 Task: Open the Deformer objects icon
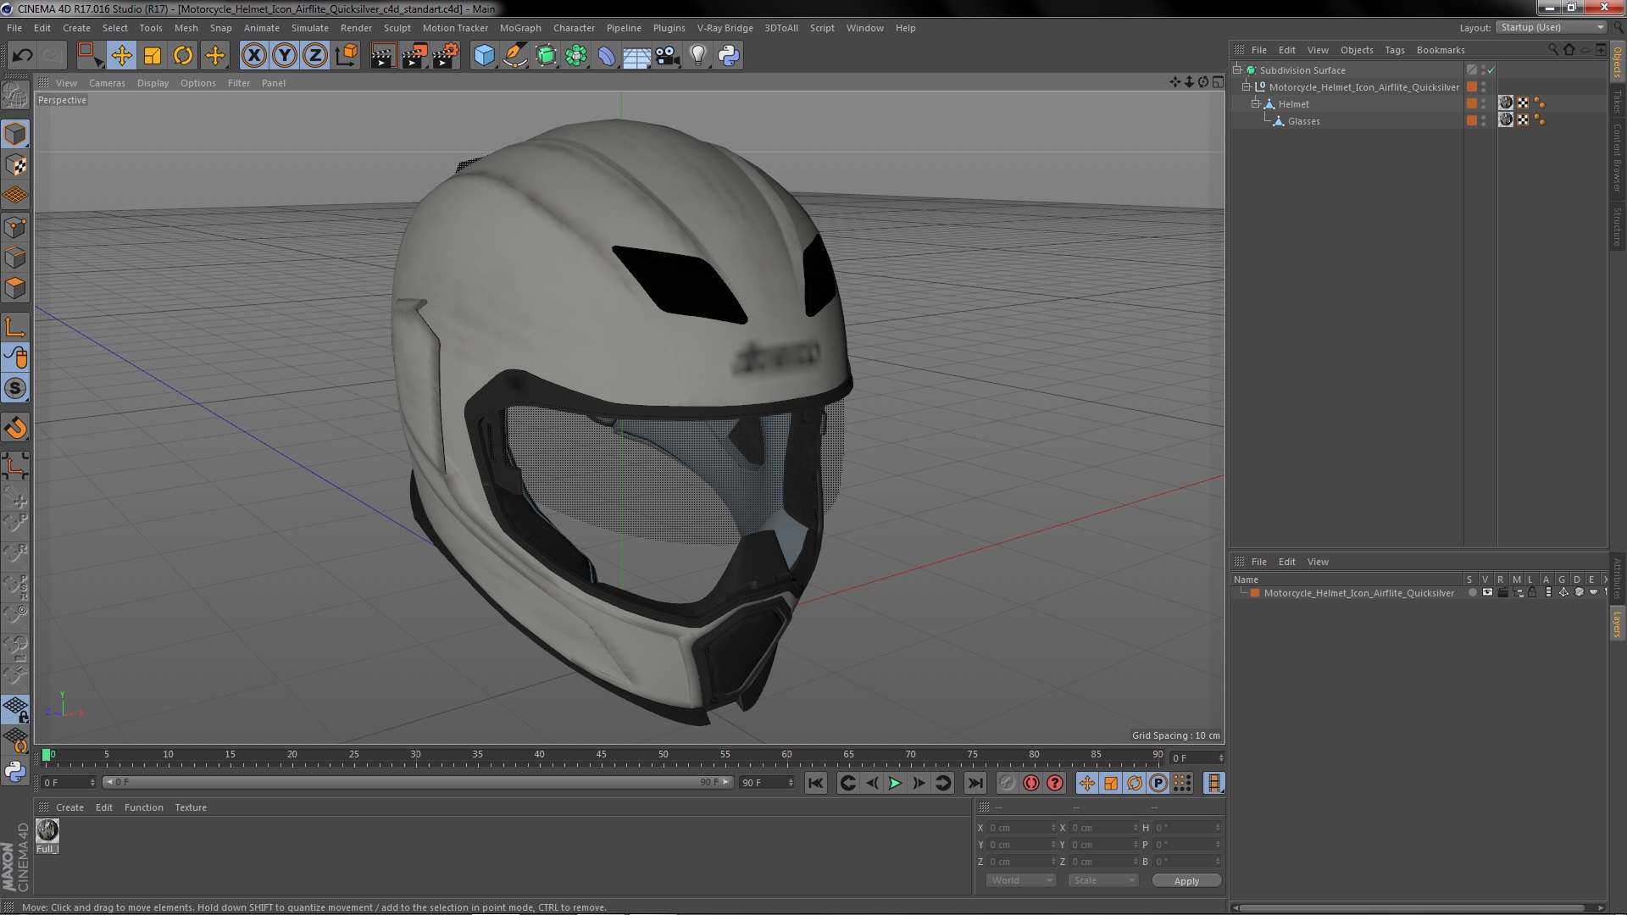click(x=607, y=56)
